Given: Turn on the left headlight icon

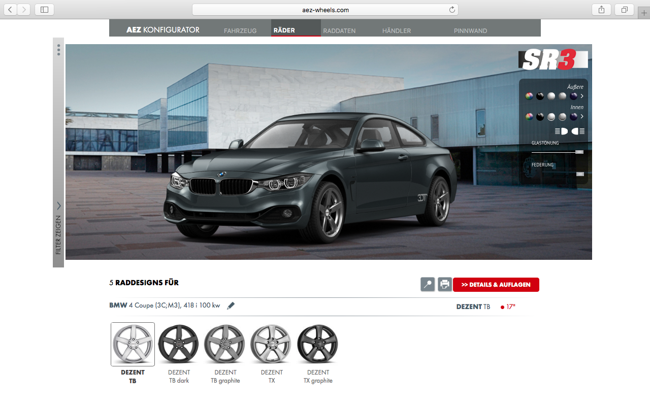Looking at the screenshot, I should click(561, 131).
